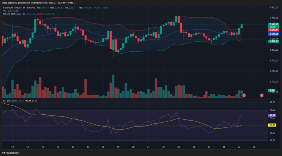The width and height of the screenshot is (282, 156).
Task: Select the volume label 5,8K on scale
Action: point(272,90)
